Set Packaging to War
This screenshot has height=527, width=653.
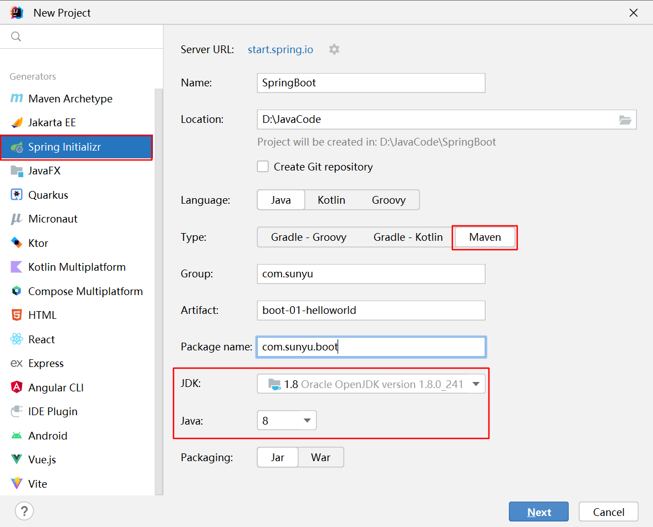tap(320, 458)
